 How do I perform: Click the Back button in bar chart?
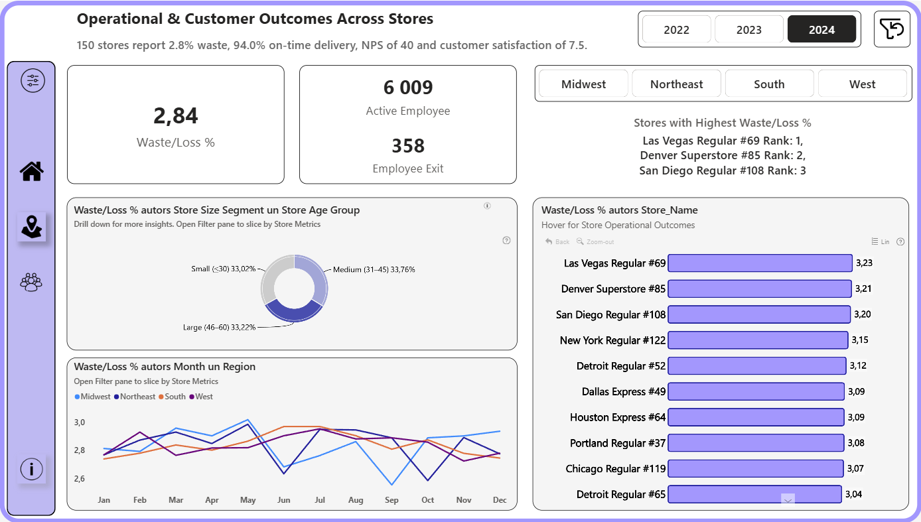click(x=557, y=242)
